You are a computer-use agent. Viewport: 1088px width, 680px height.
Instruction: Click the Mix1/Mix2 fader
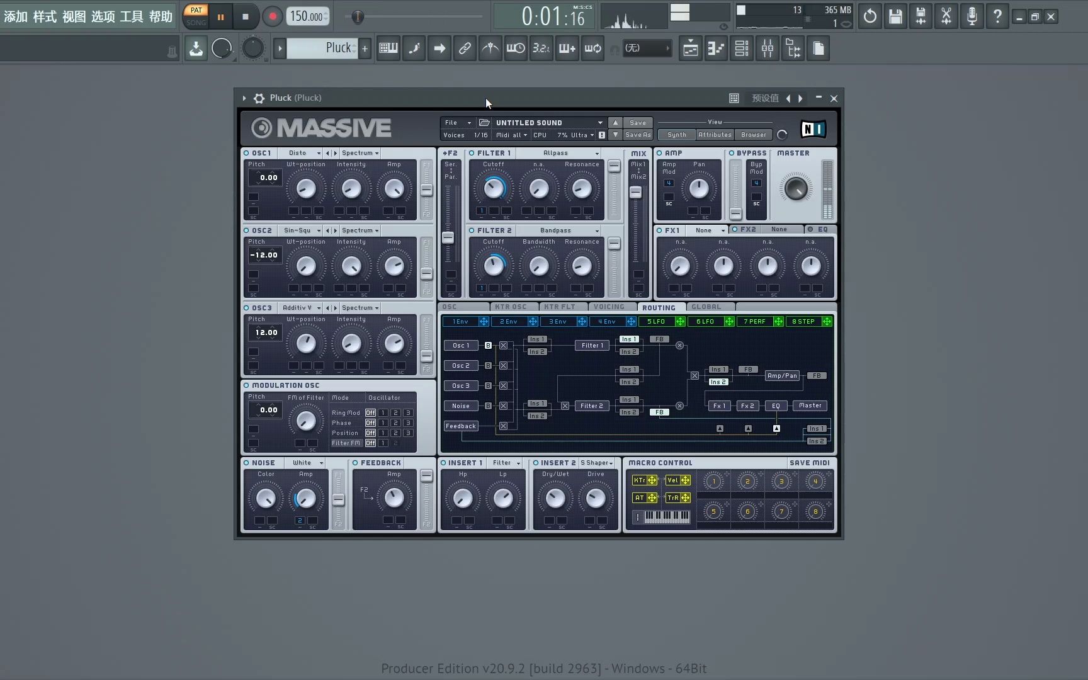coord(636,192)
